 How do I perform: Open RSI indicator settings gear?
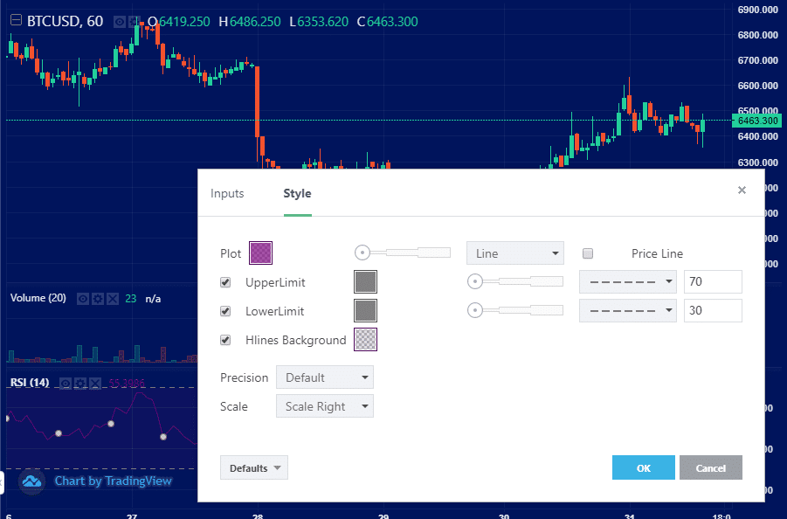[x=79, y=383]
